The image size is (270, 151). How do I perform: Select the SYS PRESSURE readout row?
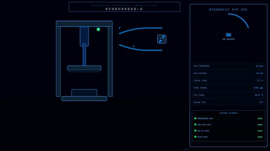click(x=228, y=66)
